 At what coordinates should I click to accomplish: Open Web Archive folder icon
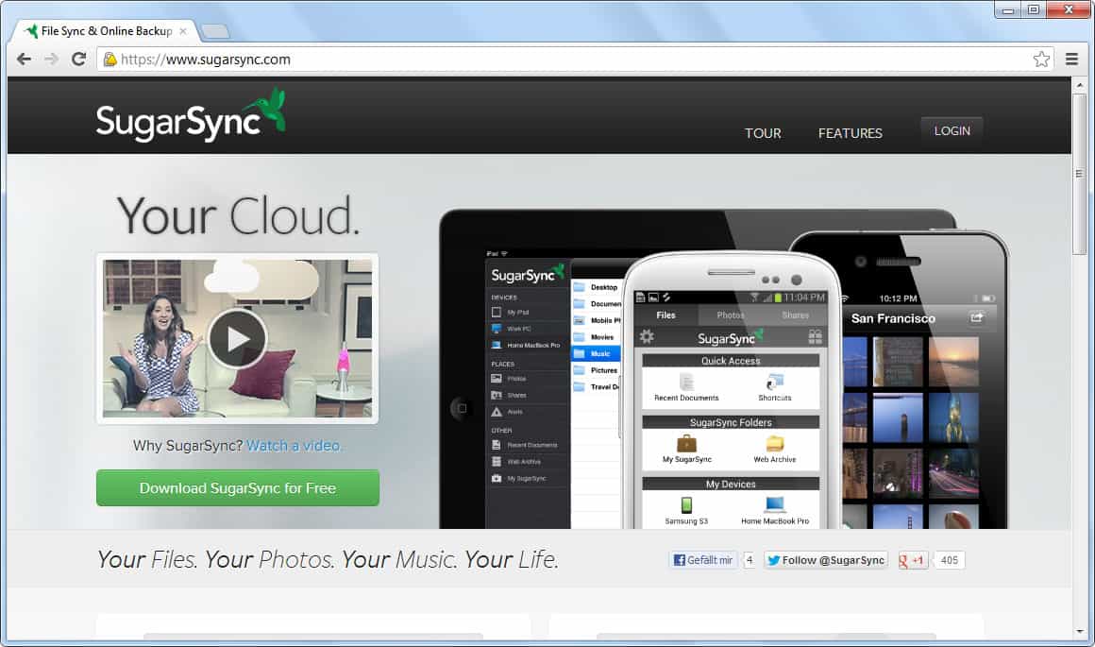tap(774, 444)
